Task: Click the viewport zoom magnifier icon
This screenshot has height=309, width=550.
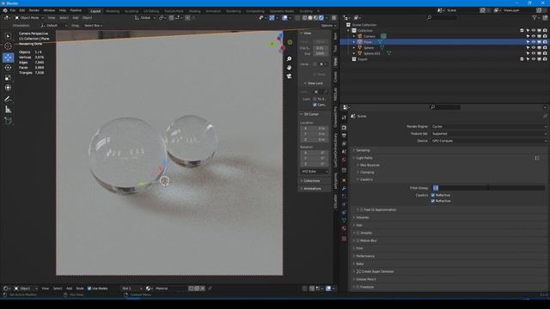Action: (289, 59)
